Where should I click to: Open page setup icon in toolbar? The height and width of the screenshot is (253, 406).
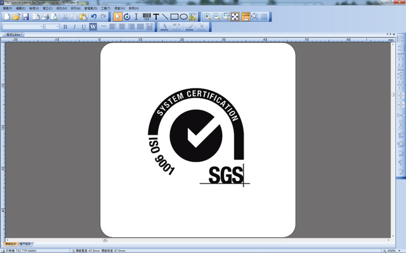[36, 17]
